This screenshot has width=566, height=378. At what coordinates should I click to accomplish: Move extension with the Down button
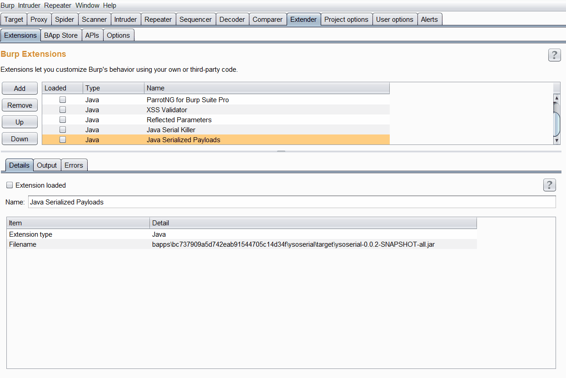[20, 139]
